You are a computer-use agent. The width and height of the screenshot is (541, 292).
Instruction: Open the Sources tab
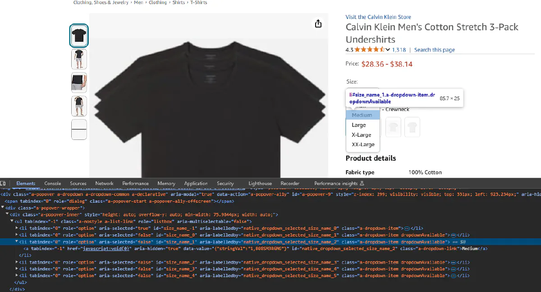78,184
